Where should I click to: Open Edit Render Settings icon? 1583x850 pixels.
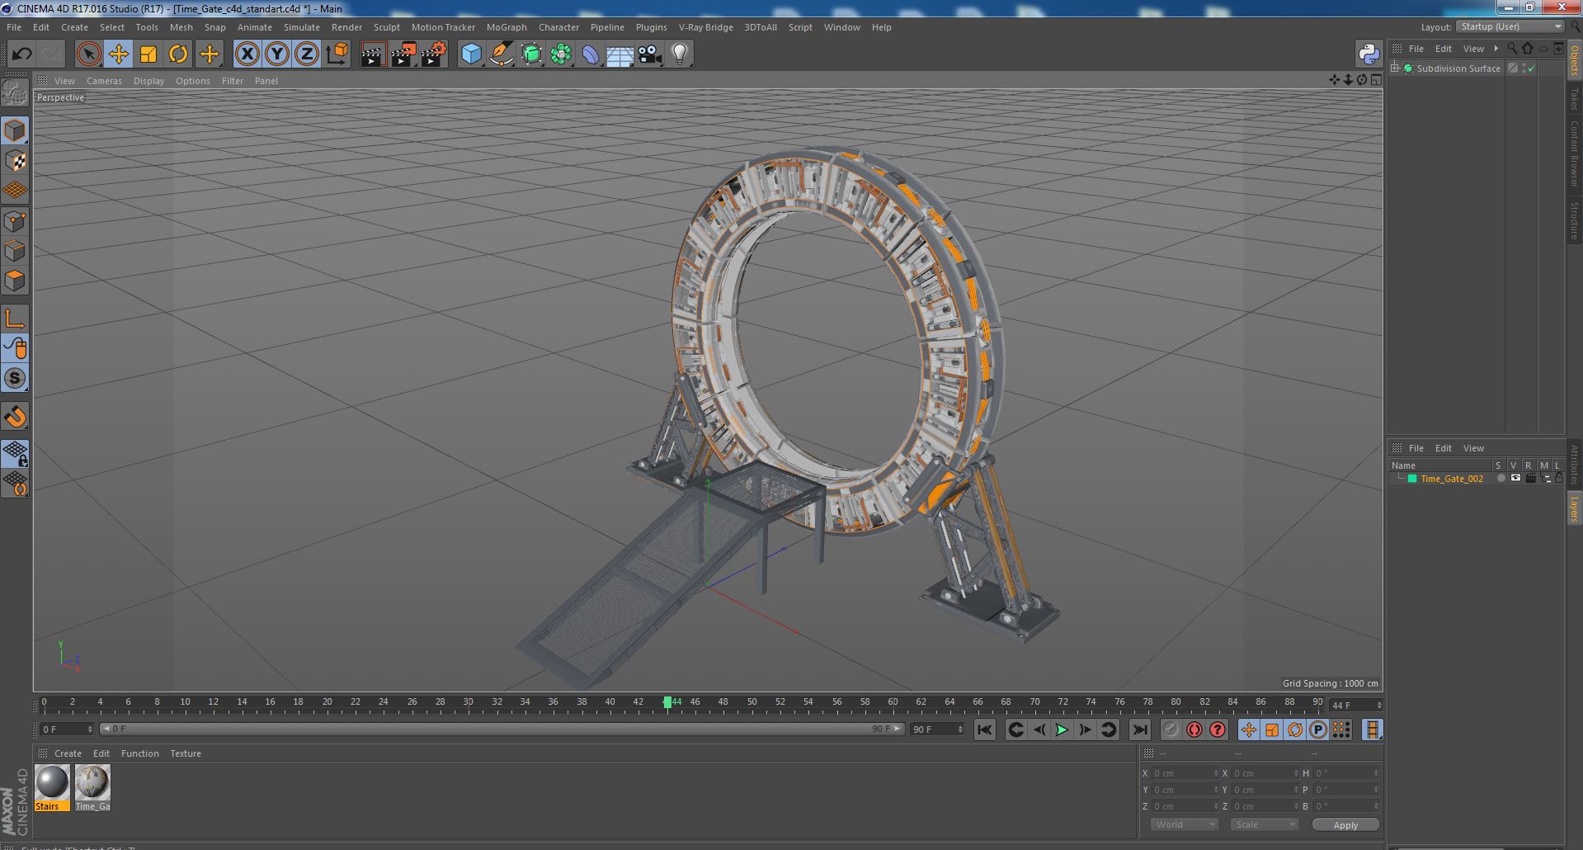tap(433, 54)
